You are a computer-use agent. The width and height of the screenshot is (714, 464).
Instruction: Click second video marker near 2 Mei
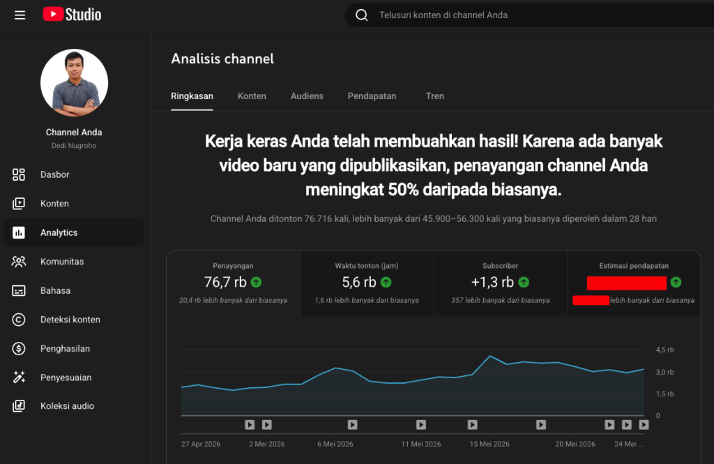(x=267, y=425)
